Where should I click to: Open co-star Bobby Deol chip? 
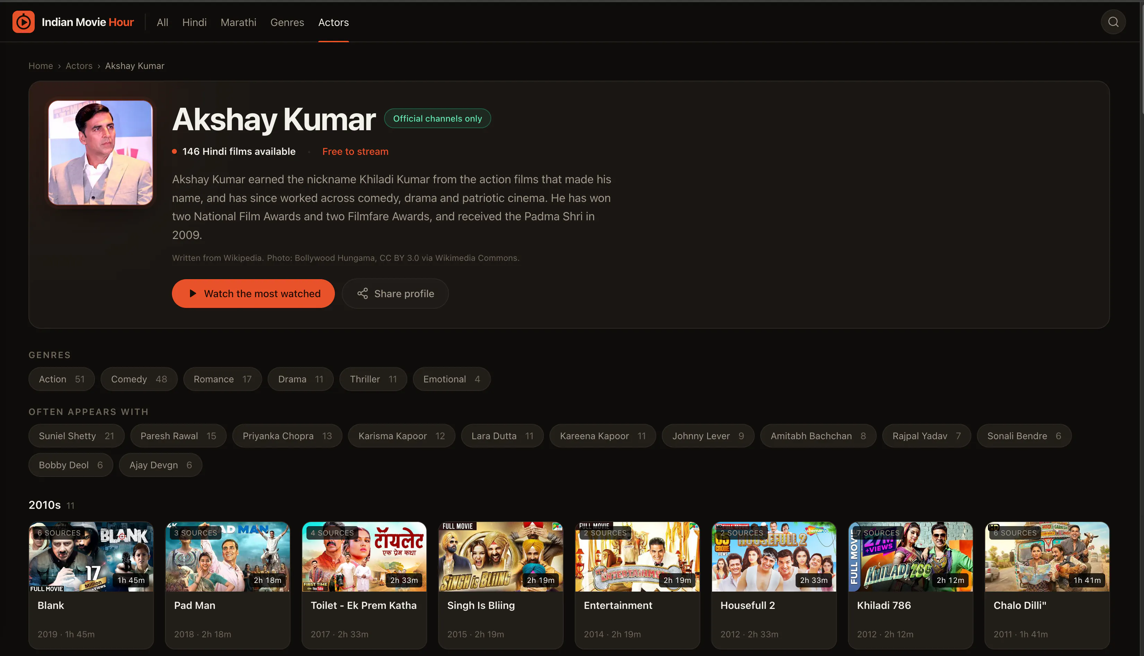[x=71, y=465]
